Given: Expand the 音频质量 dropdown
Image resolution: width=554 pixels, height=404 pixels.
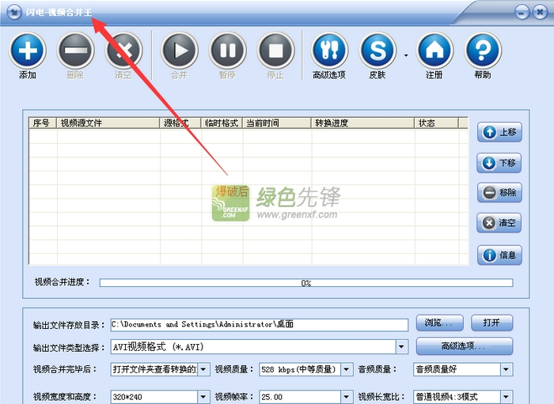Looking at the screenshot, I should pyautogui.click(x=507, y=369).
